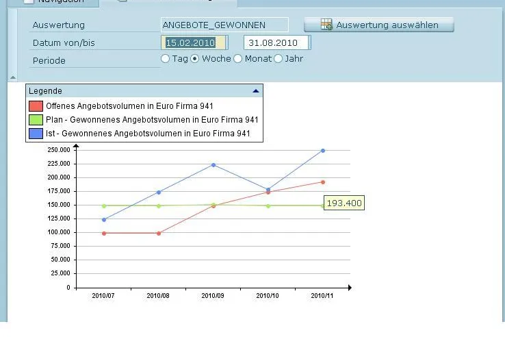Open the date picker of the end date

pos(309,42)
